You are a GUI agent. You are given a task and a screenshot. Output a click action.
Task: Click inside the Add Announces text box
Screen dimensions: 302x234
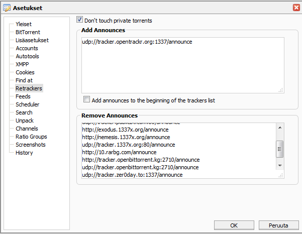181,65
